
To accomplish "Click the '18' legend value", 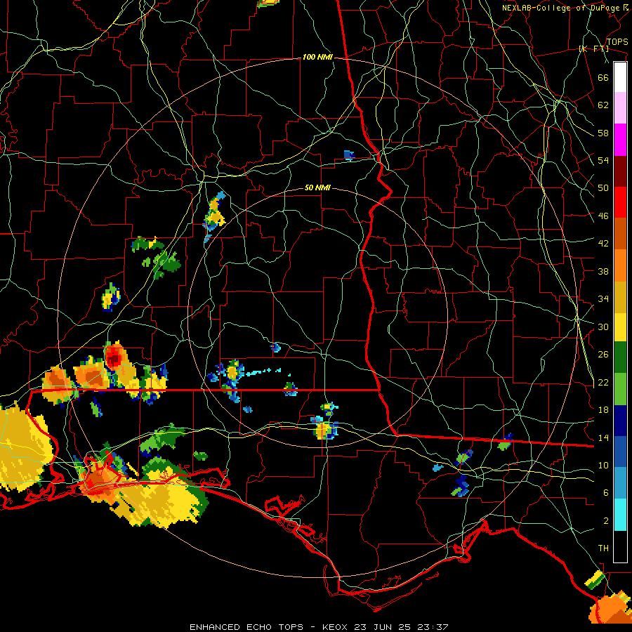I will pyautogui.click(x=603, y=410).
